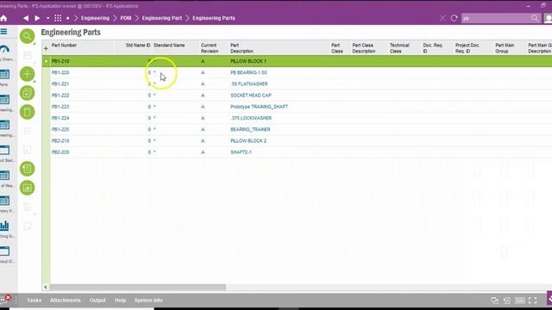Screen dimensions: 552x310
Task: Click description SOCKET HEAD CAP
Action: point(251,96)
